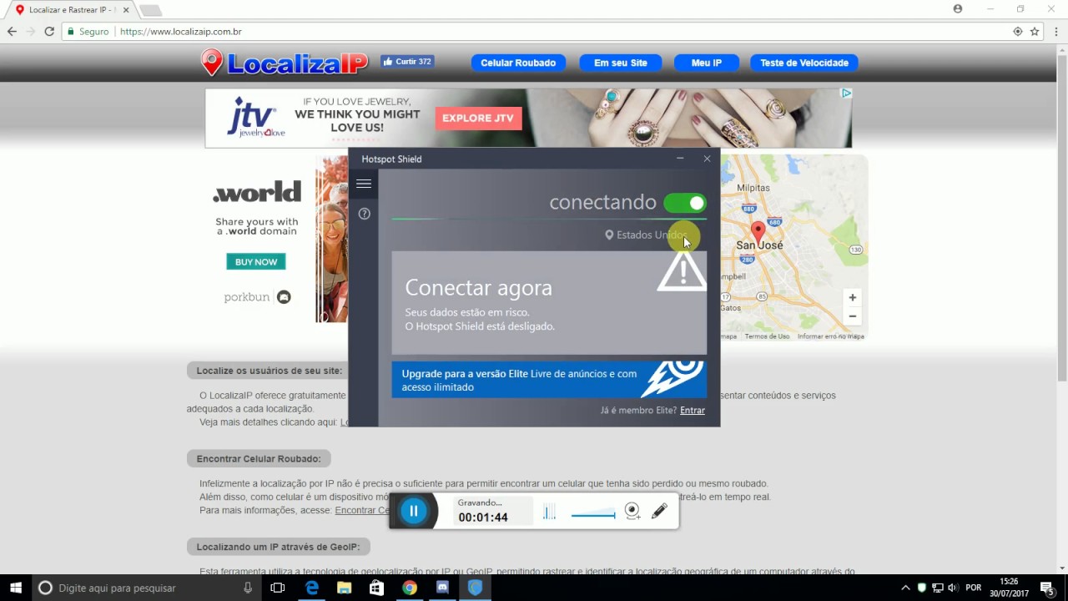Open the notification center
Image resolution: width=1068 pixels, height=601 pixels.
click(x=1047, y=588)
